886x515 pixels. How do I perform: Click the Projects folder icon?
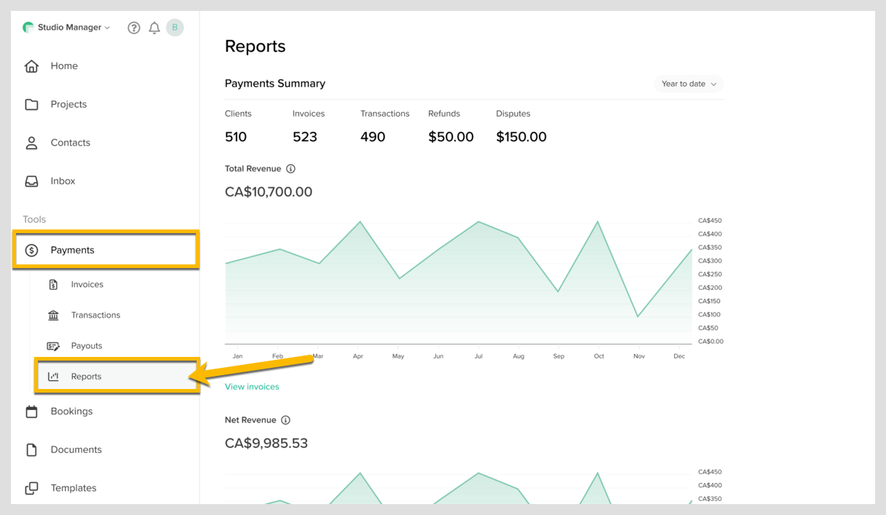[31, 104]
